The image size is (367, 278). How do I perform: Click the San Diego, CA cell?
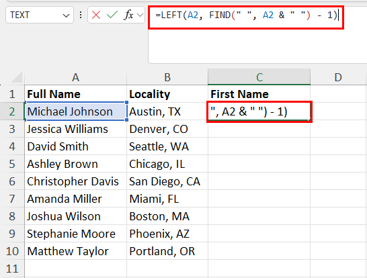coord(167,181)
